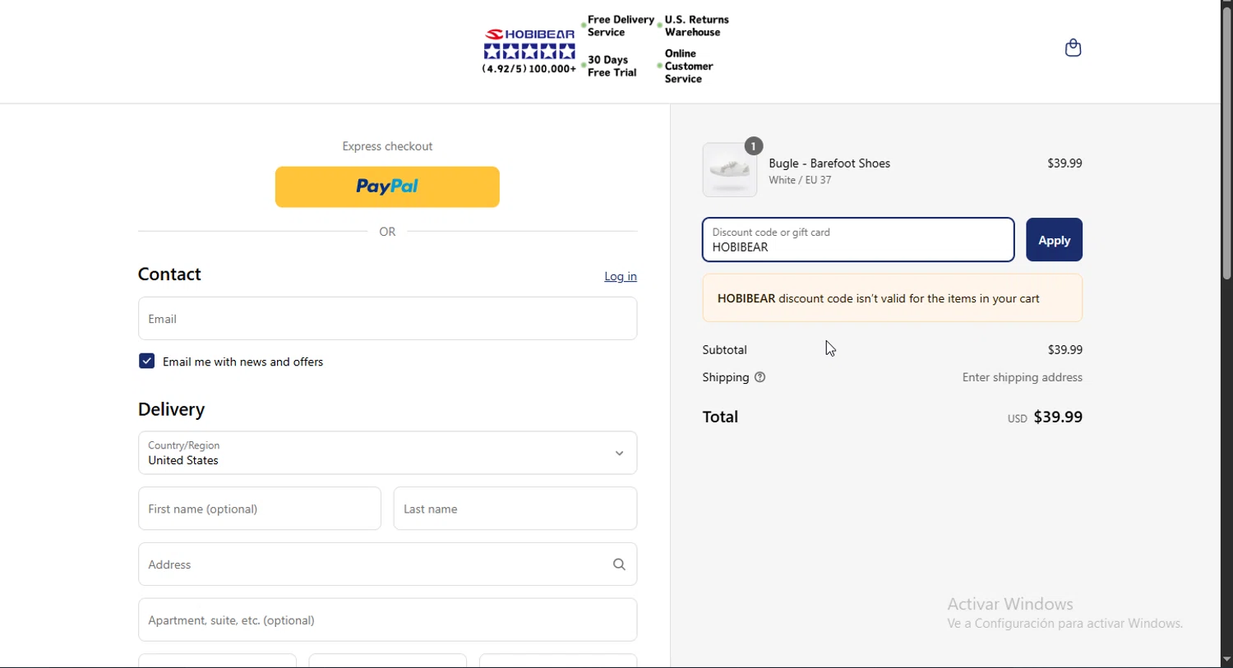Viewport: 1233px width, 668px height.
Task: Click the discount code or gift card field
Action: point(858,240)
